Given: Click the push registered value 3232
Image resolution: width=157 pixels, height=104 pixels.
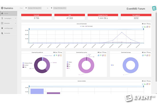Looking at the screenshot, I should click(136, 18).
